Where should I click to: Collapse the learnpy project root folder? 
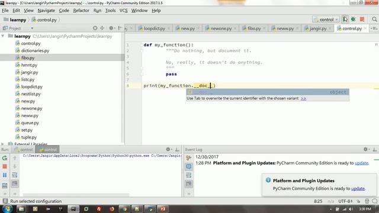3,36
